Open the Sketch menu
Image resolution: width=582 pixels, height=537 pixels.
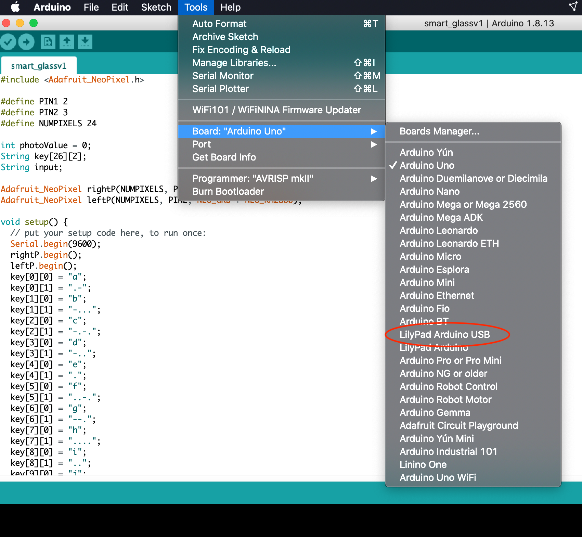(x=156, y=7)
